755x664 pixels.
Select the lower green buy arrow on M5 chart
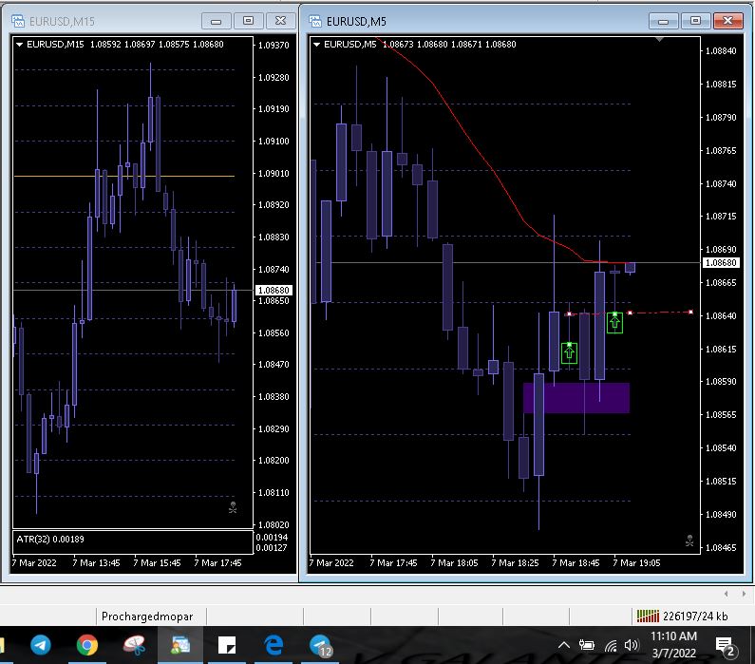coord(569,353)
